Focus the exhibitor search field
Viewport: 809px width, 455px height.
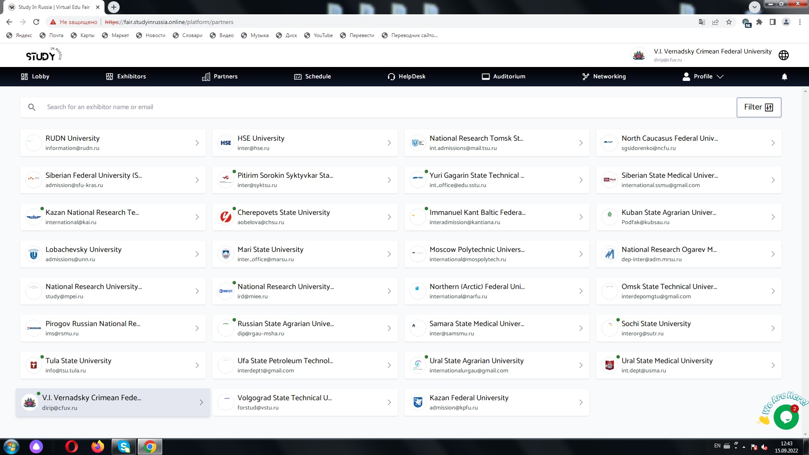coord(379,107)
